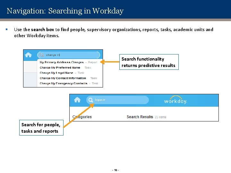The image size is (231, 173).
Task: Click the 'Search Results' heading
Action: [140, 117]
